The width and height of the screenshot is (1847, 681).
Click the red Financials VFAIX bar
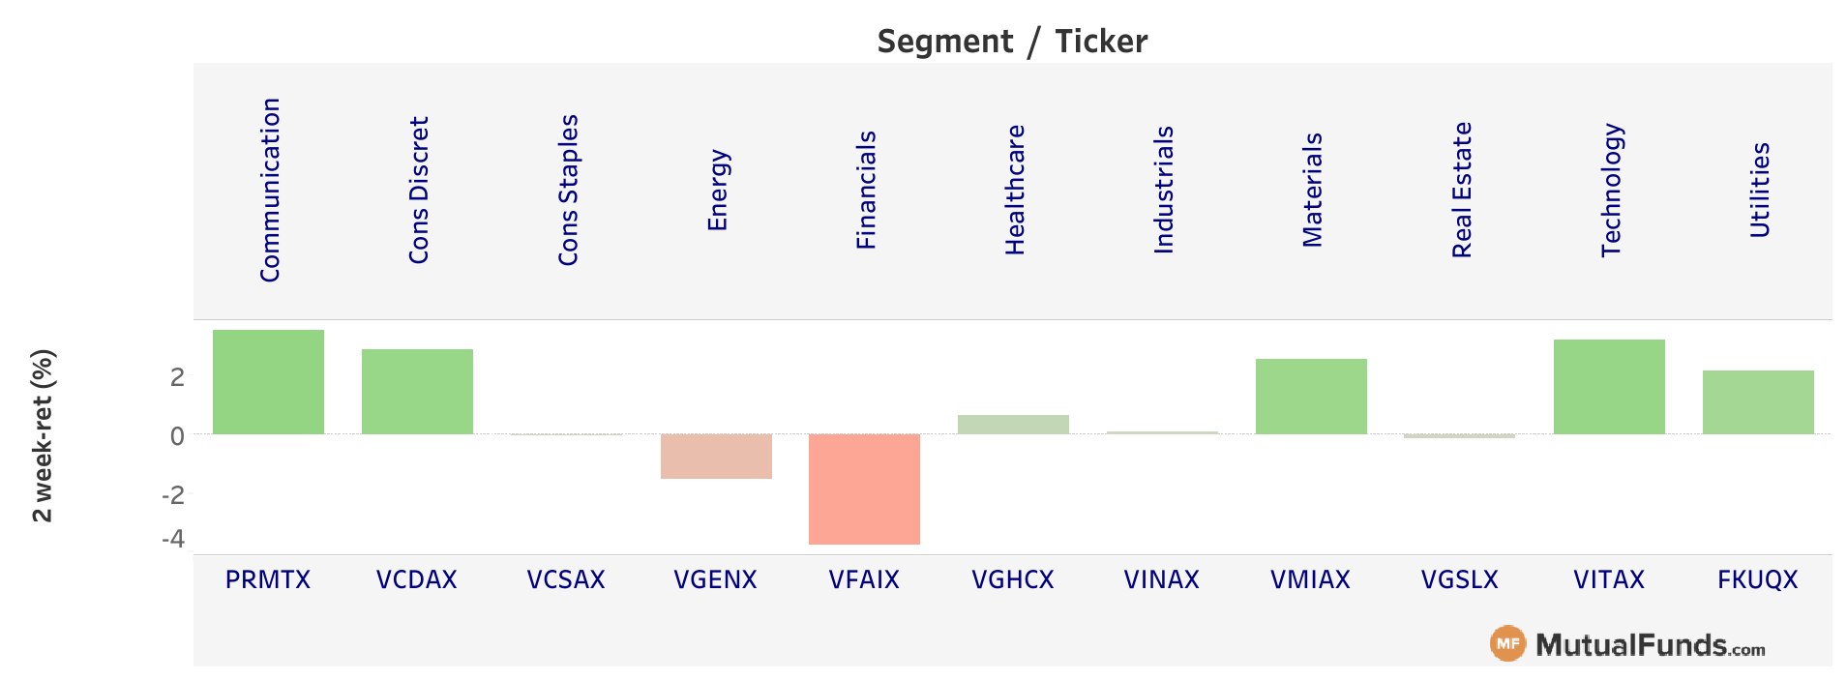pyautogui.click(x=864, y=489)
